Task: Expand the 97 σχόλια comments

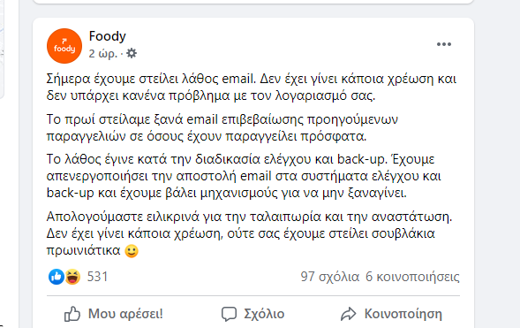Action: [330, 277]
